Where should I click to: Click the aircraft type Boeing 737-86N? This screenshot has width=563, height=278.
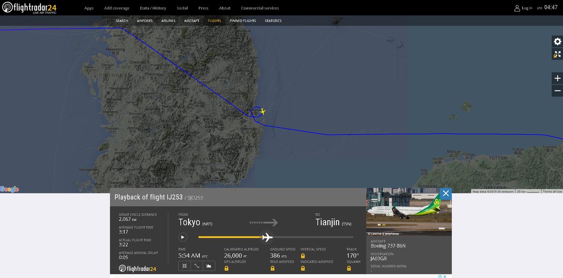(x=388, y=246)
